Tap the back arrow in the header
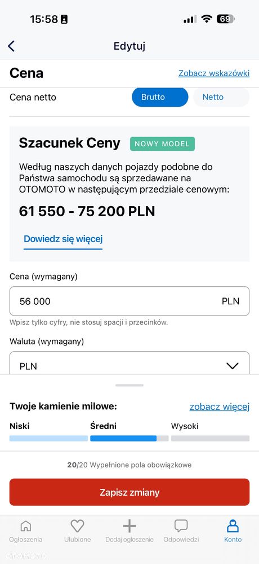The height and width of the screenshot is (564, 259). click(x=11, y=46)
